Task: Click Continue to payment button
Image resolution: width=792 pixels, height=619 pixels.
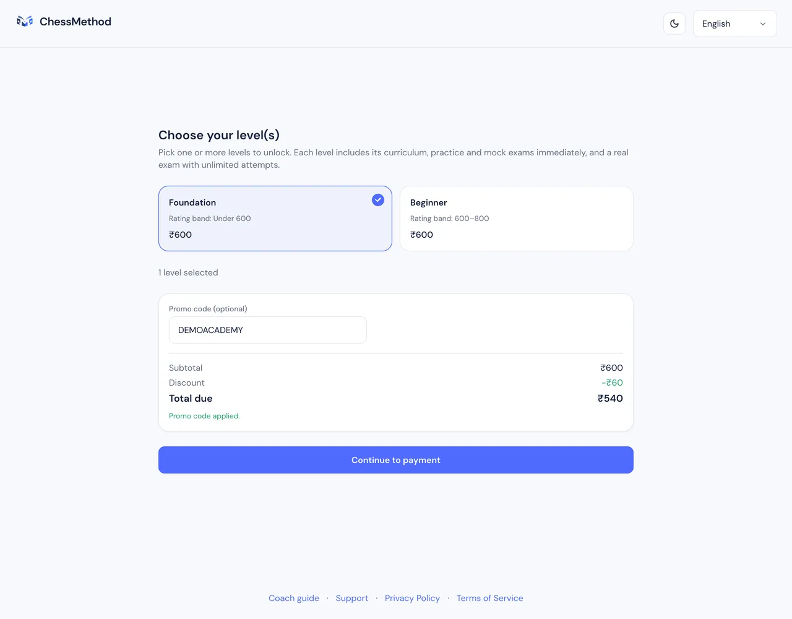Action: coord(396,460)
